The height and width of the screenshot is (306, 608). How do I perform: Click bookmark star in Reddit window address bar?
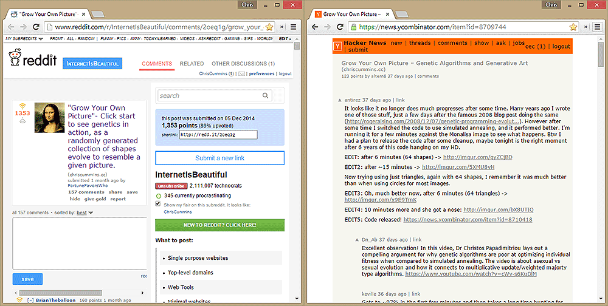[x=270, y=27]
